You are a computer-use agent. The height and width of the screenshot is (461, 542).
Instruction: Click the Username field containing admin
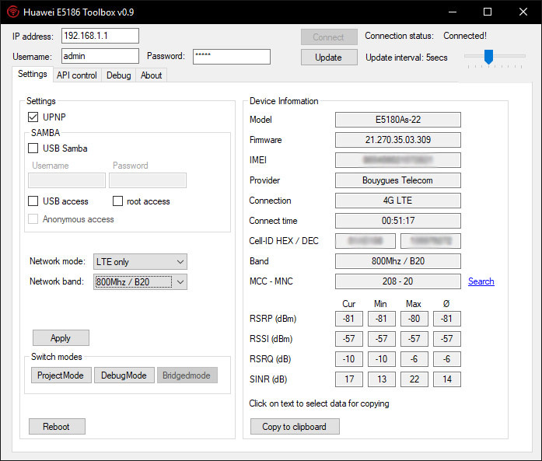(x=100, y=56)
